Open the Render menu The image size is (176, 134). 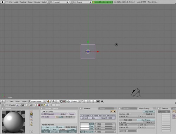pos(37,2)
